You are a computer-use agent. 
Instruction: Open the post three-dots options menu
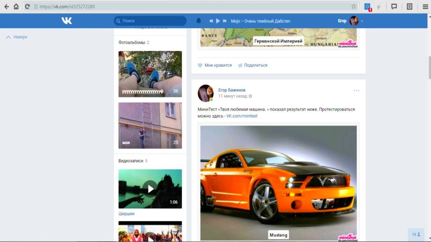[357, 90]
